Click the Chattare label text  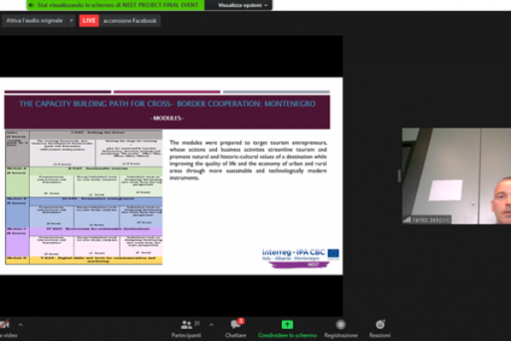coord(235,335)
